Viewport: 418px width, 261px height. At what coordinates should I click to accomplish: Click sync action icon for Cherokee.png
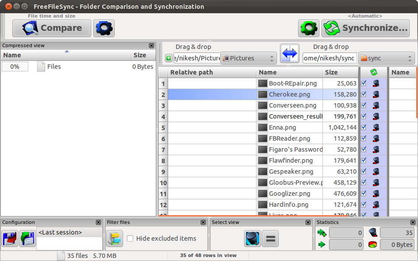pyautogui.click(x=376, y=94)
